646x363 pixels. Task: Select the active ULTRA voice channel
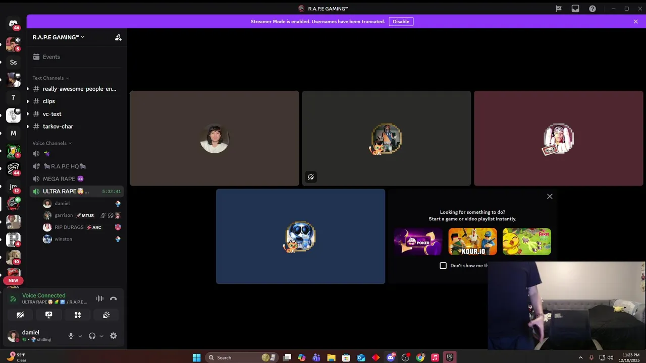pyautogui.click(x=76, y=192)
